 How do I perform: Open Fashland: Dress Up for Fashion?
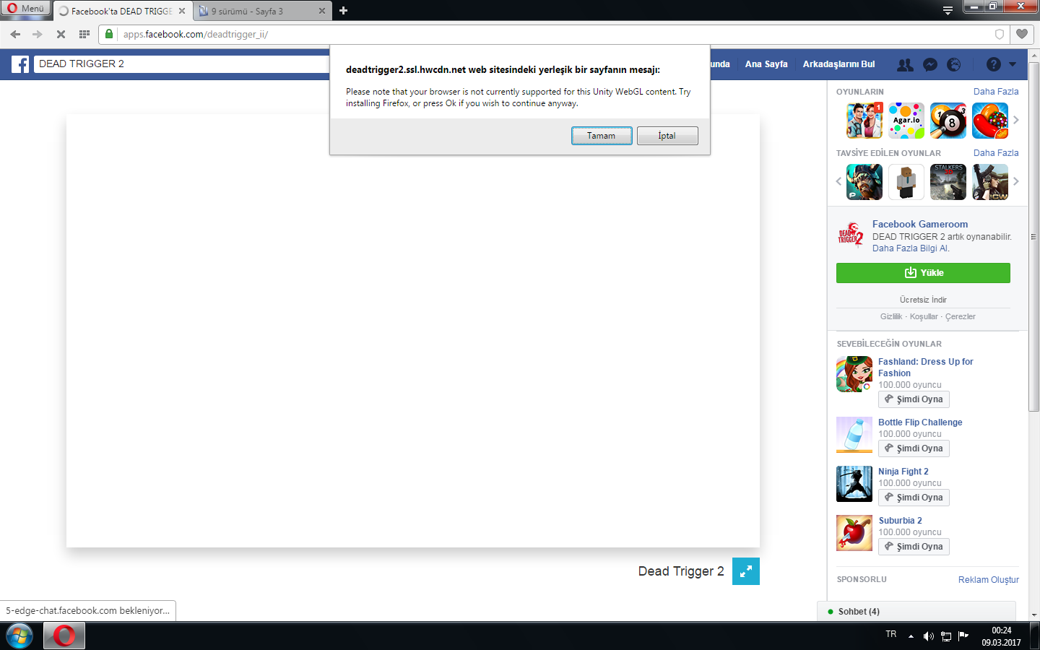tap(926, 368)
